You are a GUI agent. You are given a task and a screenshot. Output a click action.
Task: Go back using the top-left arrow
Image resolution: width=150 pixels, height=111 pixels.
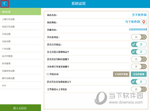tap(4, 4)
